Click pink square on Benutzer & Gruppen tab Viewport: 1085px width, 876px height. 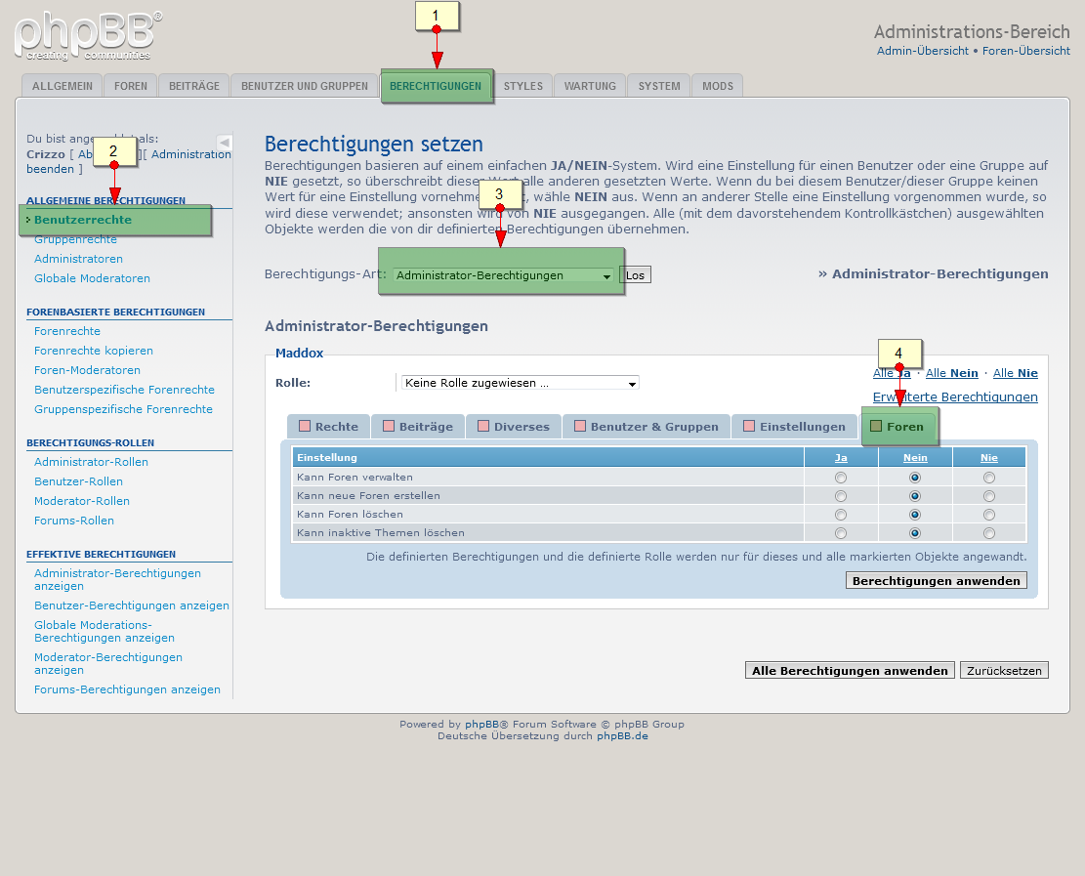580,427
